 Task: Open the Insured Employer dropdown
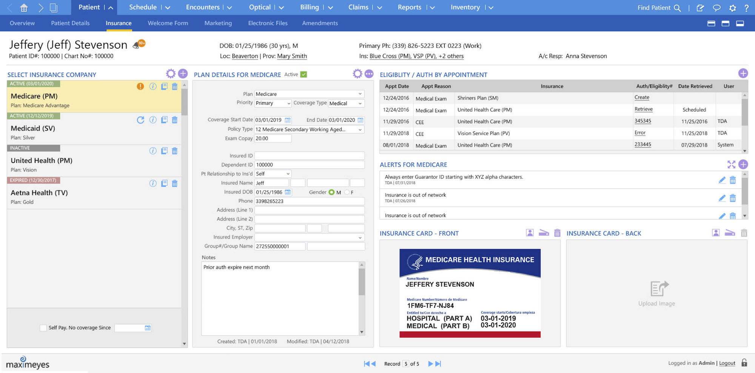[310, 237]
